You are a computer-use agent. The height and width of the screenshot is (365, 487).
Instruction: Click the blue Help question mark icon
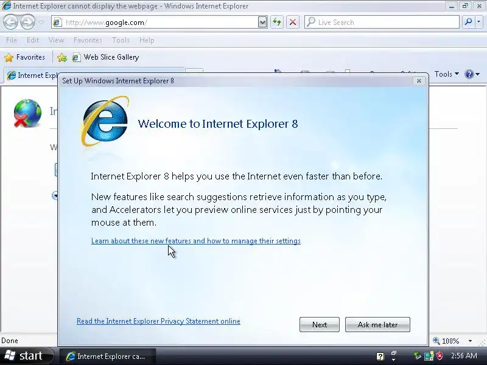pos(469,74)
